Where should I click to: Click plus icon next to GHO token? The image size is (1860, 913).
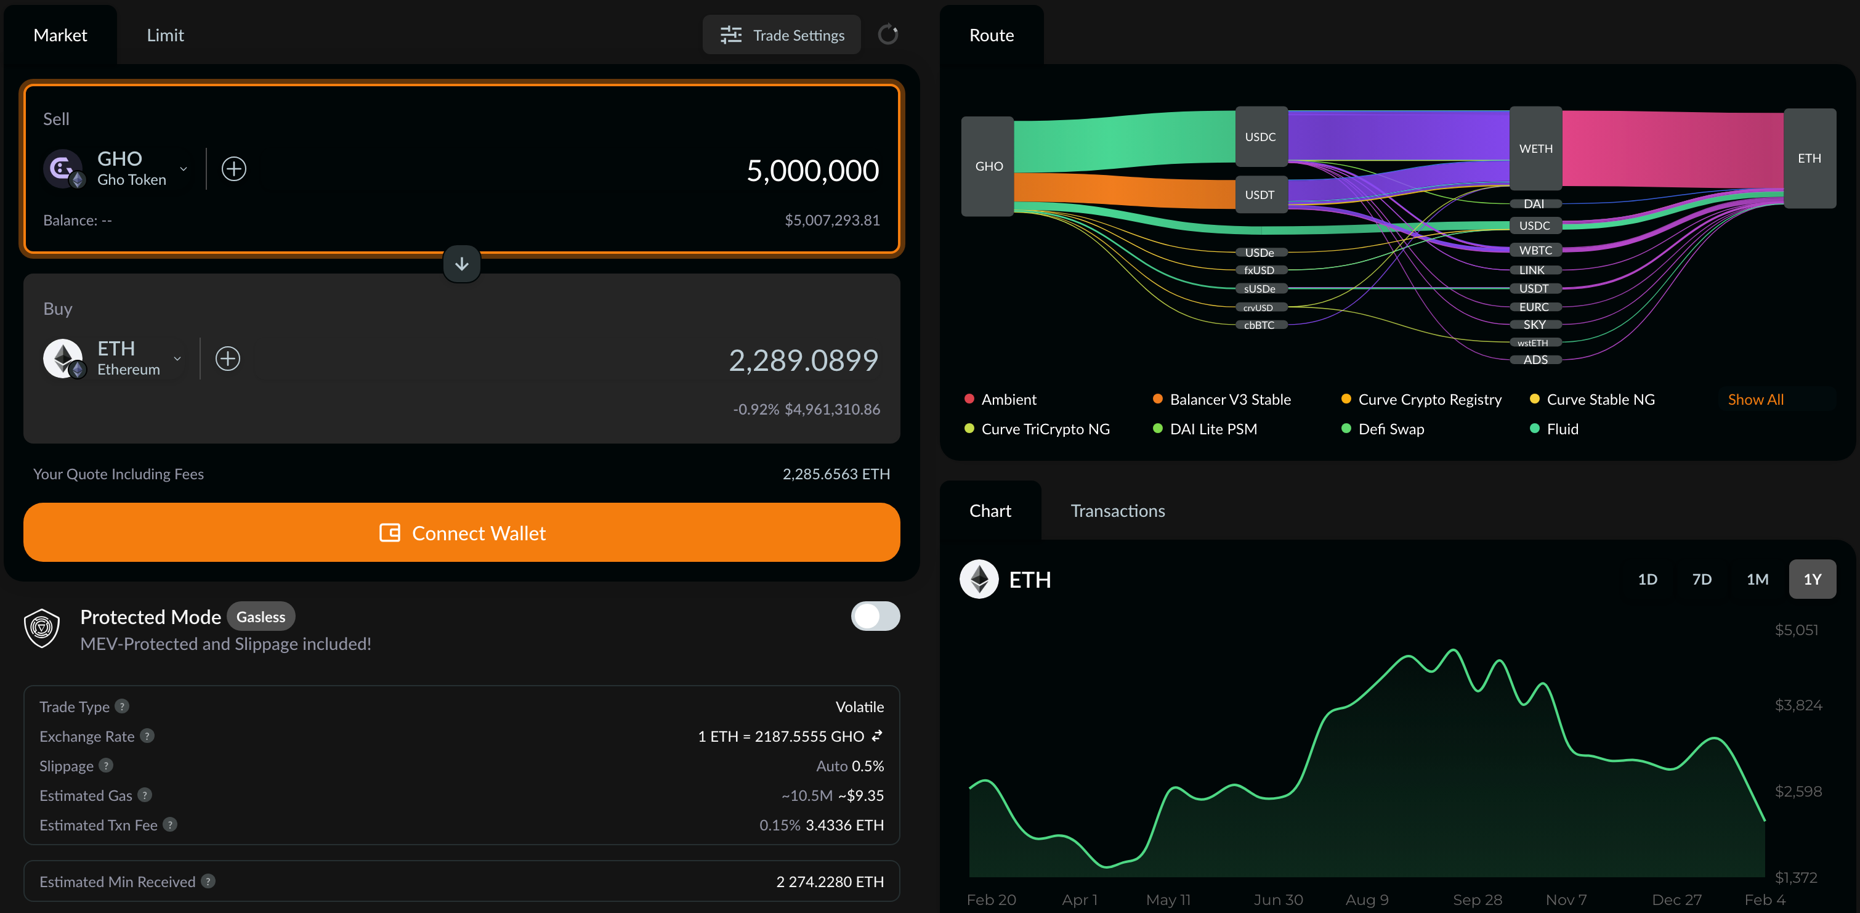tap(233, 169)
